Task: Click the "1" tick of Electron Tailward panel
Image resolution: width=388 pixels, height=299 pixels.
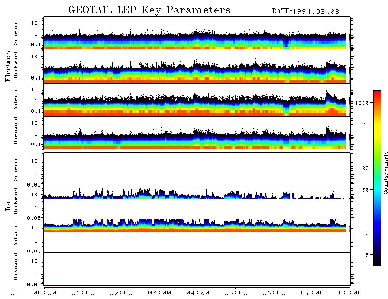Action: (36, 101)
